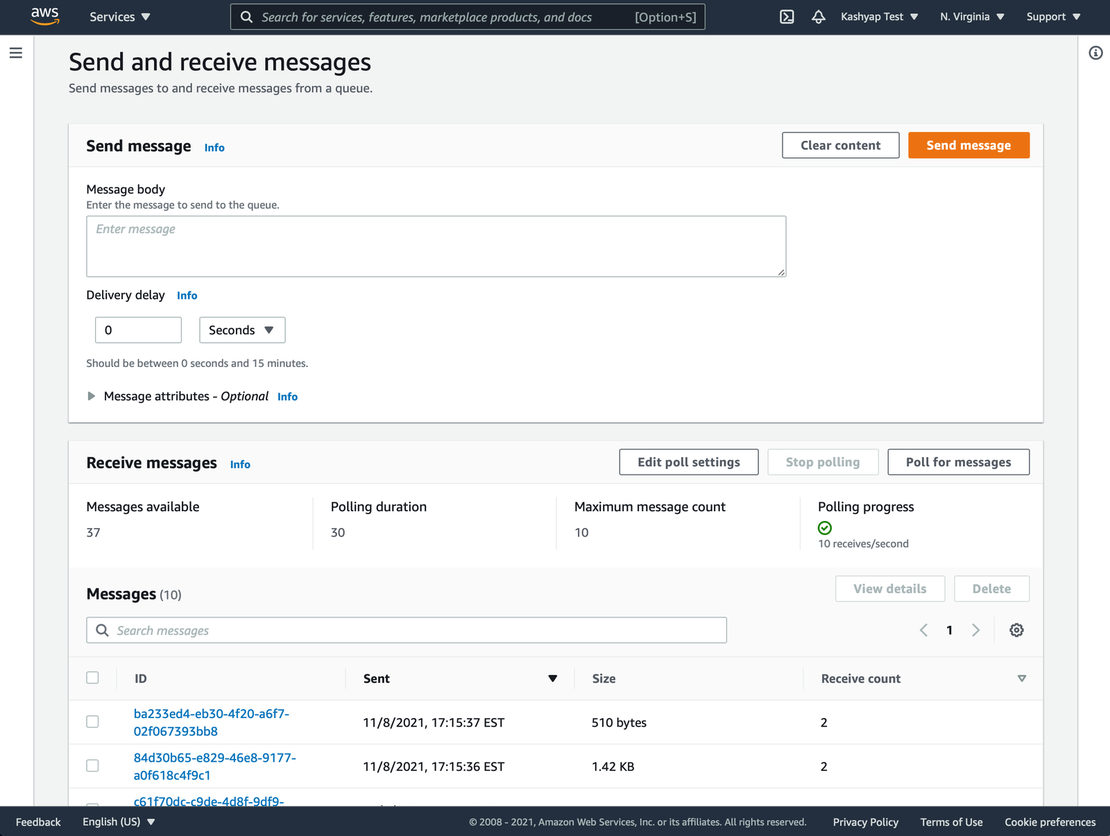
Task: Open the help info panel icon
Action: point(1097,52)
